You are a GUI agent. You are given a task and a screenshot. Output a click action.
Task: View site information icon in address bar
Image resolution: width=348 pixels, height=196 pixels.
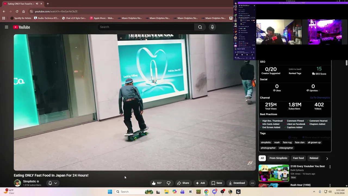coord(31,11)
